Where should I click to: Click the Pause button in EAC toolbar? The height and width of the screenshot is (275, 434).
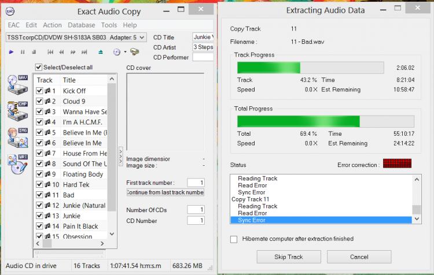(23, 52)
